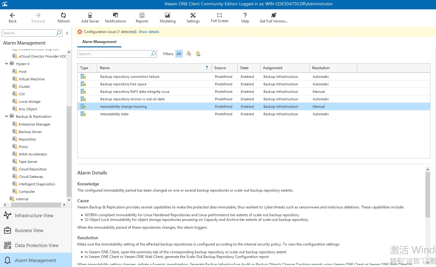Select WAN Accelerator tree node

(x=33, y=154)
